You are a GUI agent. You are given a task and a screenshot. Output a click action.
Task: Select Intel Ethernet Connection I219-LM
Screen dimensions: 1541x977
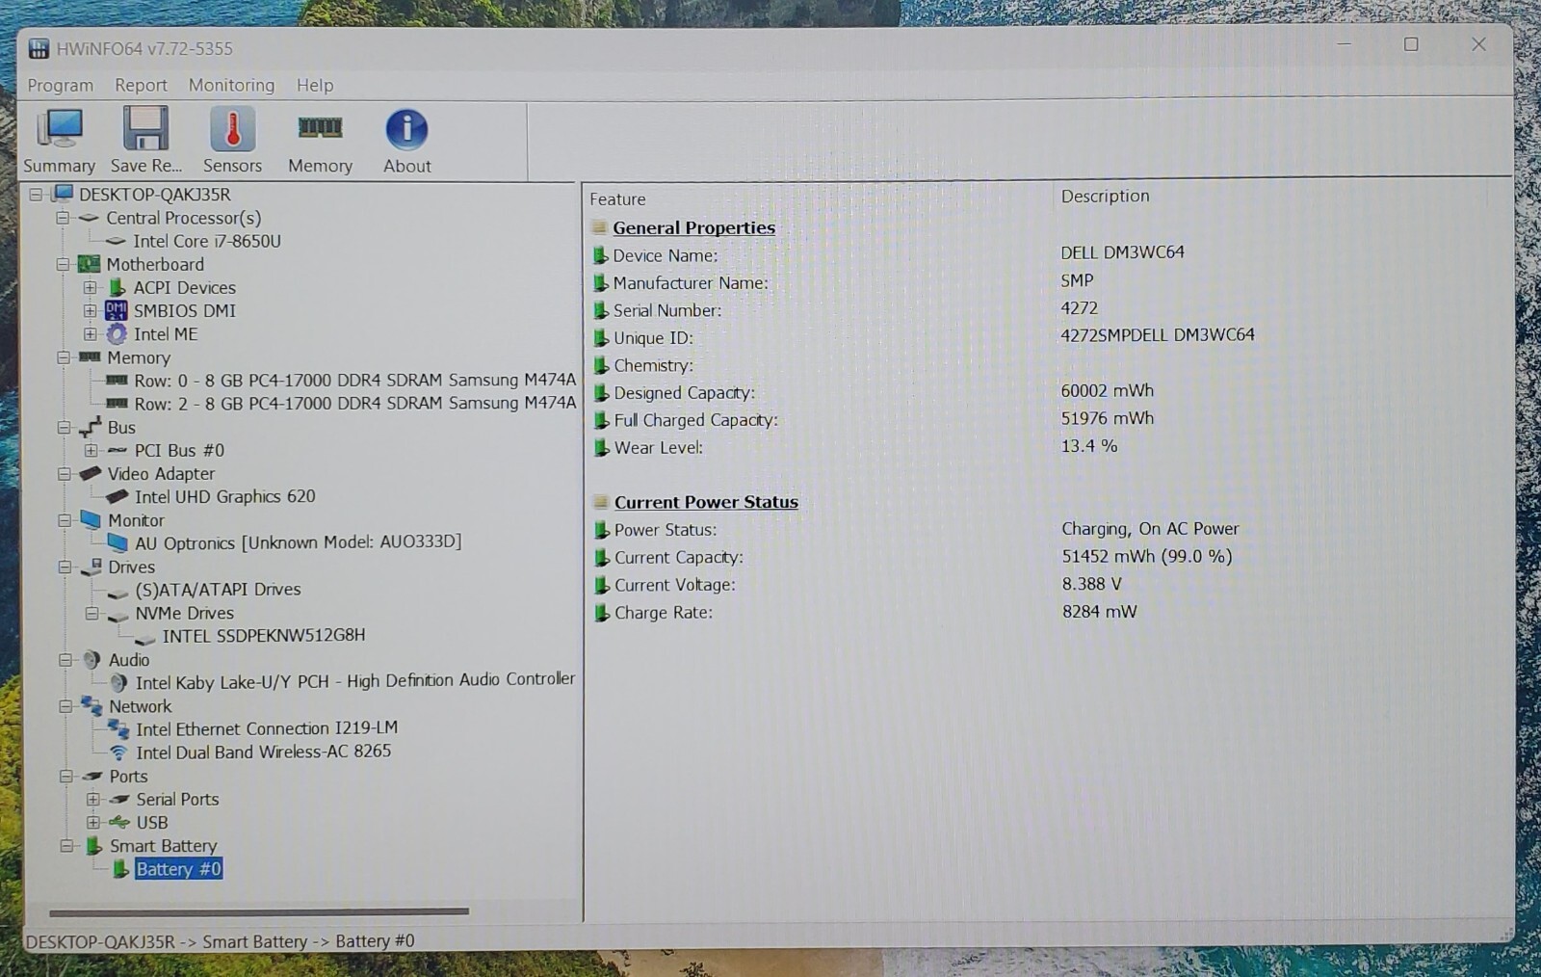(x=267, y=728)
